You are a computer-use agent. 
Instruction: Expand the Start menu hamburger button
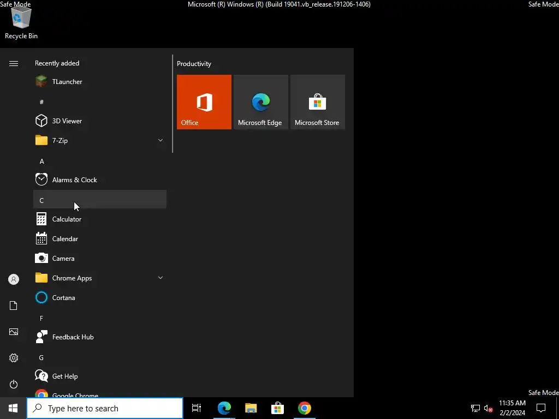click(x=14, y=63)
